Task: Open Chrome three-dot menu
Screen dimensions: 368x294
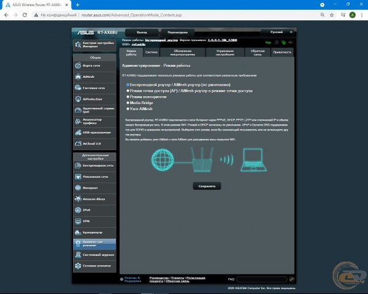Action: (362, 15)
